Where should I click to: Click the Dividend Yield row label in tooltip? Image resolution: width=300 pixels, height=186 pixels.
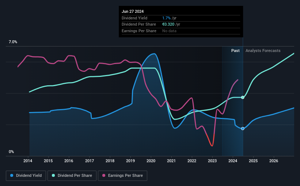134,18
